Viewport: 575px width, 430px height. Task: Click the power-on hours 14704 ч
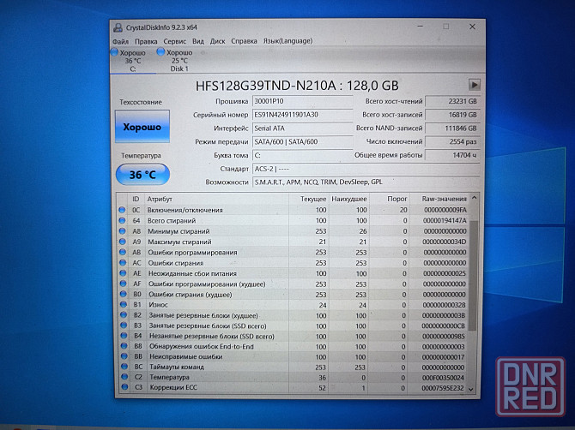coord(452,156)
